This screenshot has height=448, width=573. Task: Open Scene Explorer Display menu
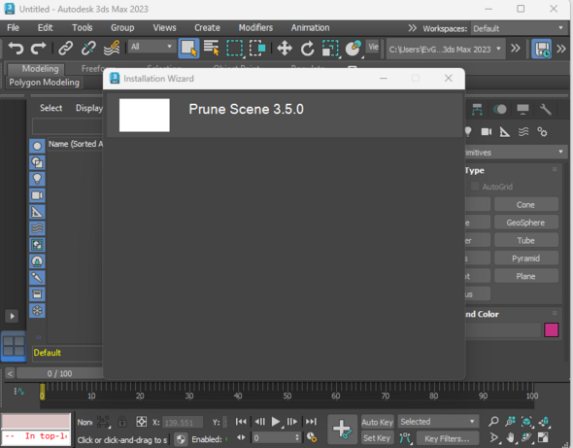click(88, 108)
